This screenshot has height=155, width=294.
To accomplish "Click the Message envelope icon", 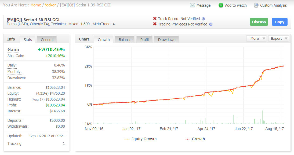I will tap(192, 5).
